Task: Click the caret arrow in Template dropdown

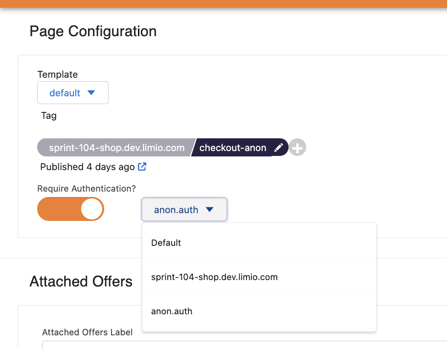Action: pyautogui.click(x=91, y=92)
